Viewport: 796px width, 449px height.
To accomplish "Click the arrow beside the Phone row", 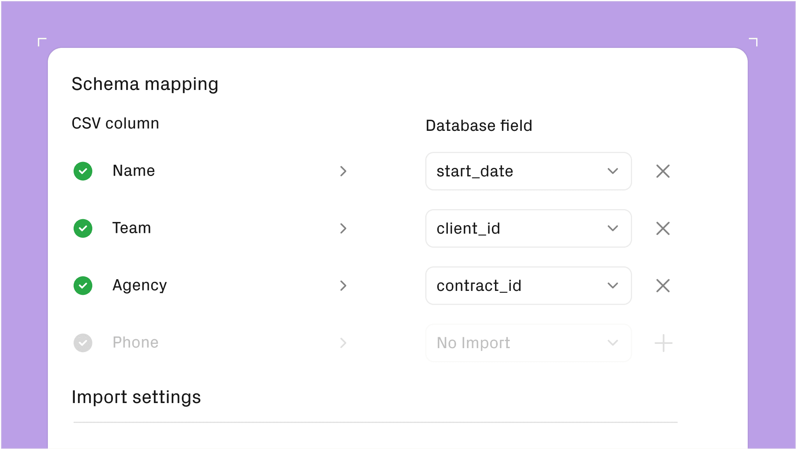I will click(343, 343).
